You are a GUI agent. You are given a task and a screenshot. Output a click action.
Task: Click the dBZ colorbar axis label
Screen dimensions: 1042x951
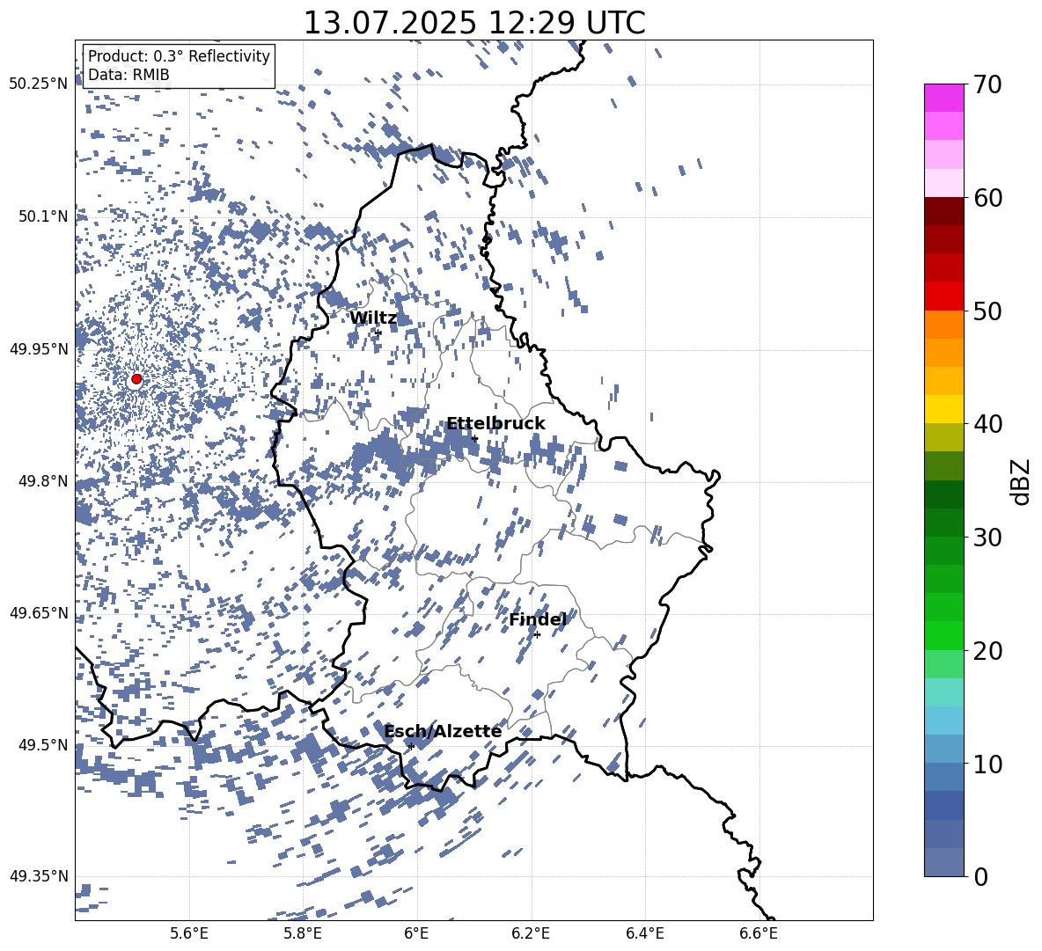pos(1020,481)
